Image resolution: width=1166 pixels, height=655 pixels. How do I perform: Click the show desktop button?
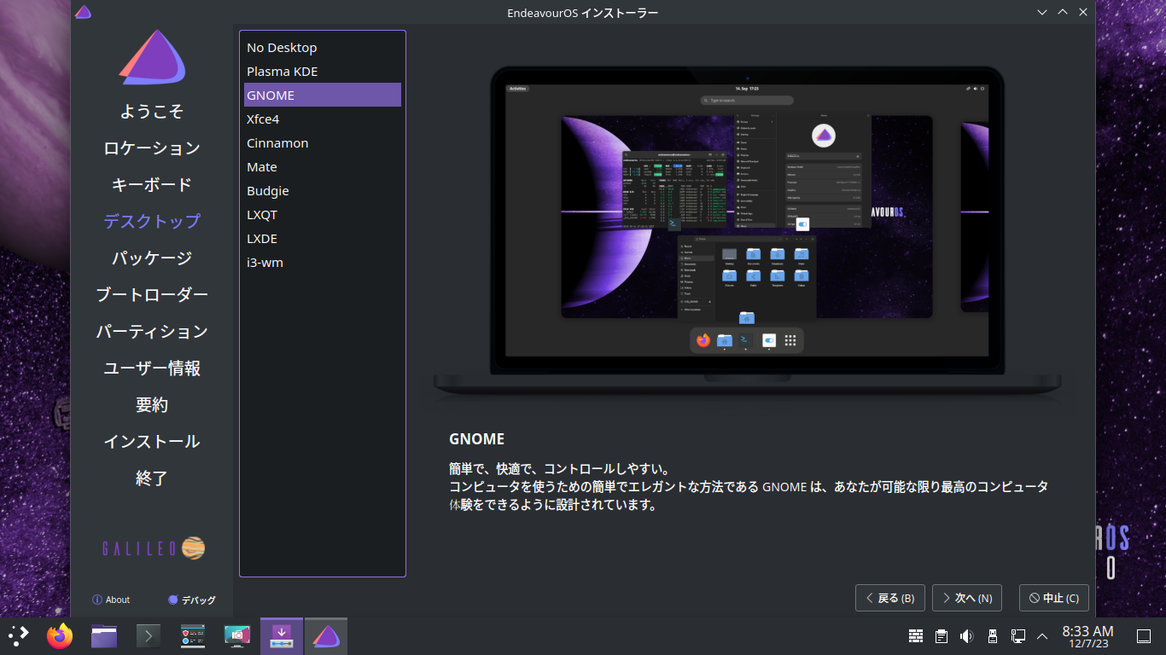point(1144,635)
